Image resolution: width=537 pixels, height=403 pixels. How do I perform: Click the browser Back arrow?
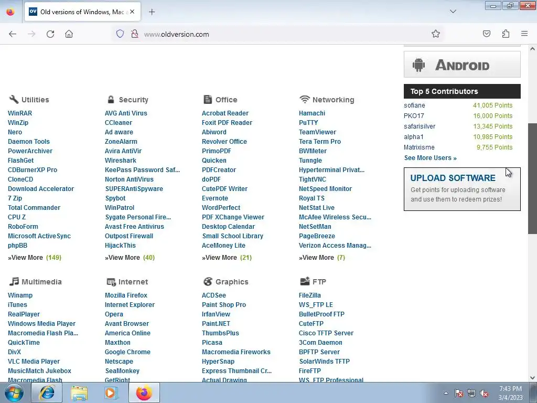point(13,34)
